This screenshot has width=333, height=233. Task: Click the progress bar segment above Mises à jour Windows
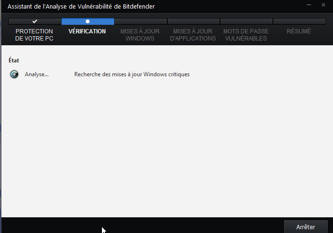click(141, 21)
